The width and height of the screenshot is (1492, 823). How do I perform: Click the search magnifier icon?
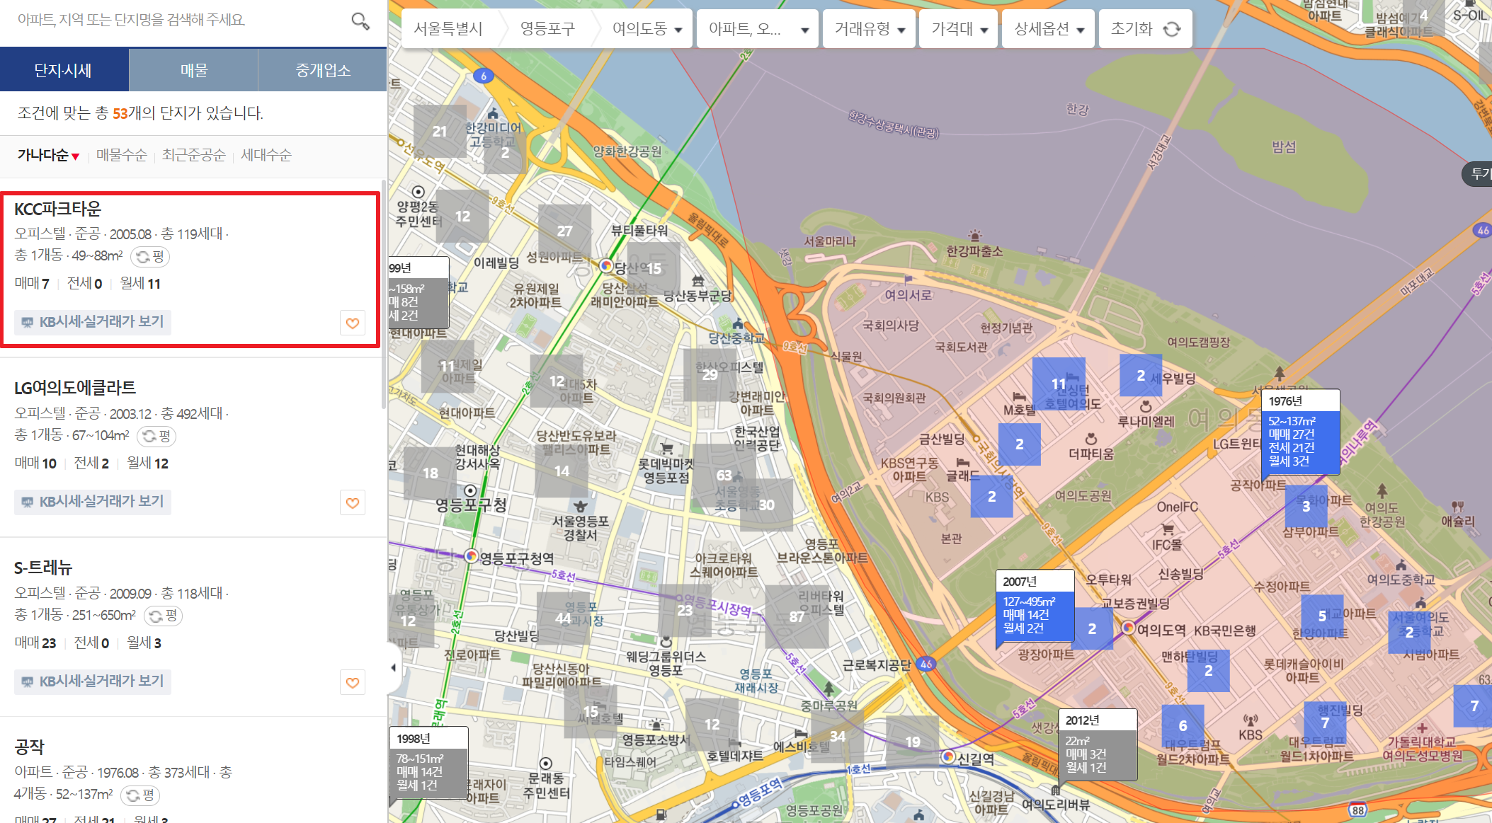pyautogui.click(x=360, y=21)
